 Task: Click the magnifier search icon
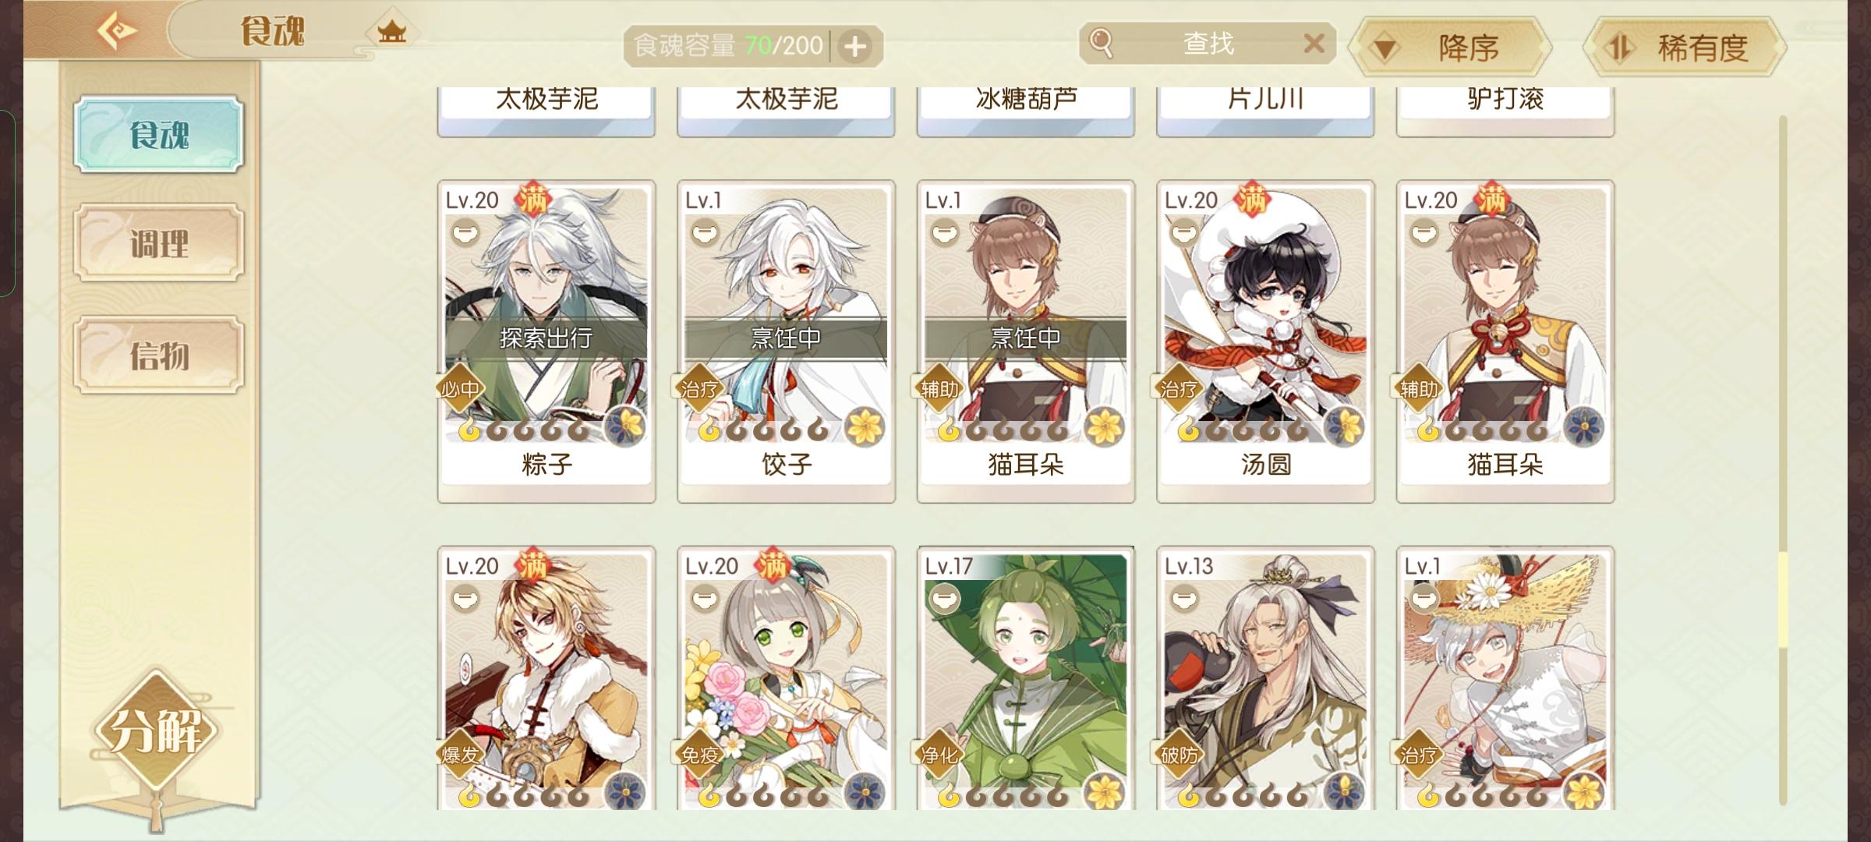[x=1101, y=44]
